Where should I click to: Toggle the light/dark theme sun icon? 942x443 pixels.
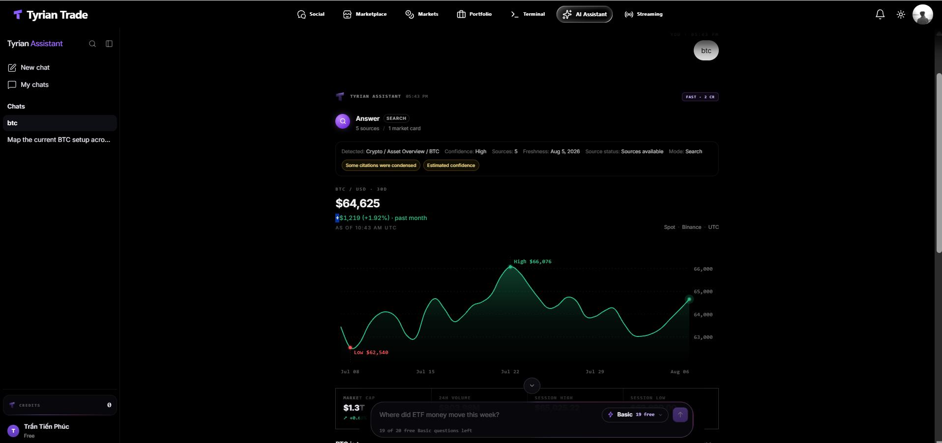pyautogui.click(x=901, y=14)
